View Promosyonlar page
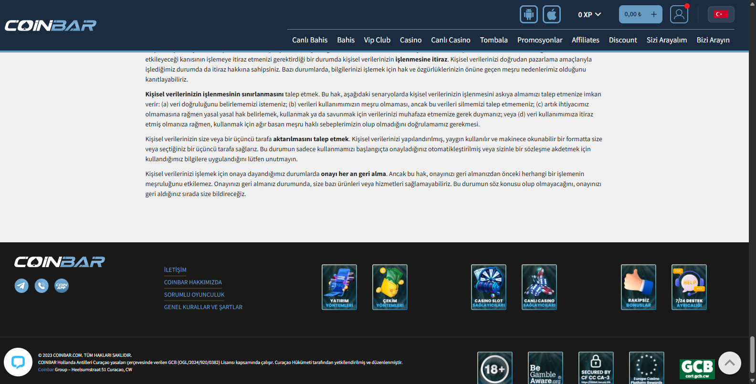This screenshot has width=756, height=384. [540, 40]
